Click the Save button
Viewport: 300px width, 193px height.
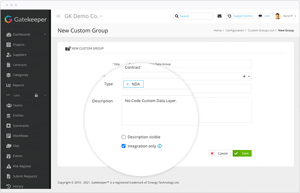tap(242, 153)
